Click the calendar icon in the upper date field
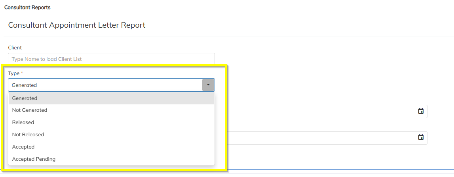454x177 pixels. pos(421,111)
